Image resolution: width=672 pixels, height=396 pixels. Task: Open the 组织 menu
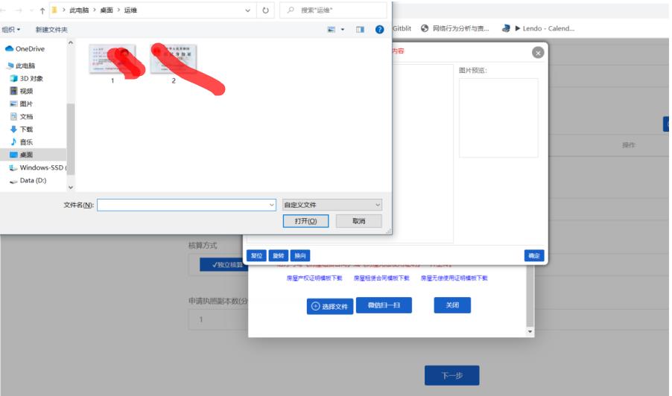10,30
